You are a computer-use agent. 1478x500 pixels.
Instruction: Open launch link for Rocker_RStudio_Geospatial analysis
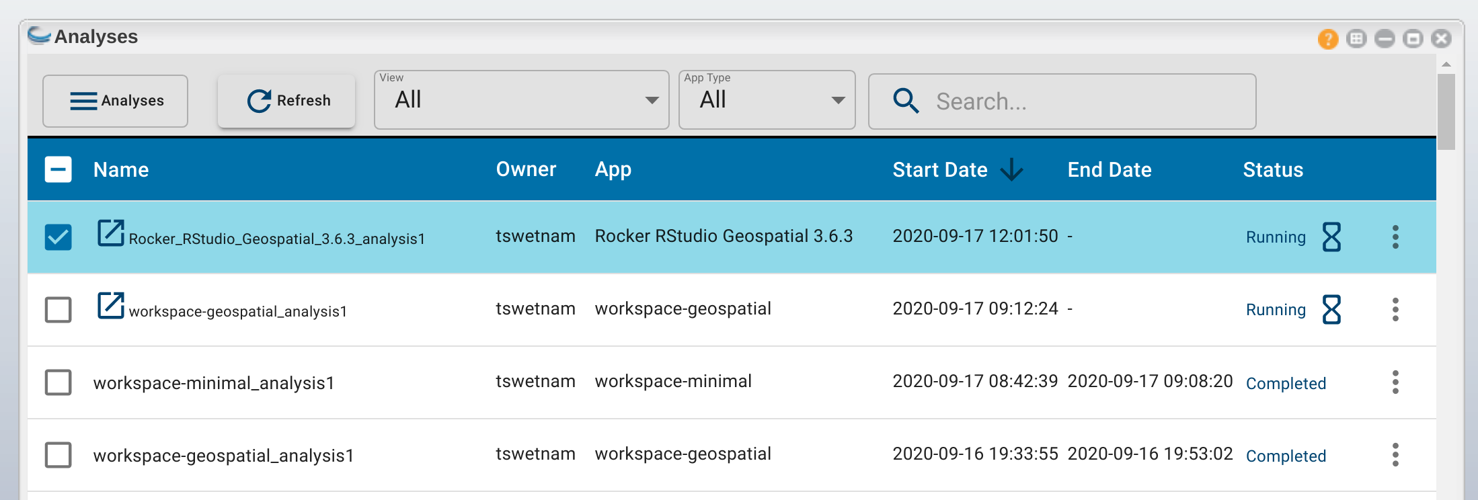coord(111,233)
